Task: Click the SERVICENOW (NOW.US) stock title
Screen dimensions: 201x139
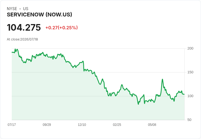Action: tap(39, 15)
